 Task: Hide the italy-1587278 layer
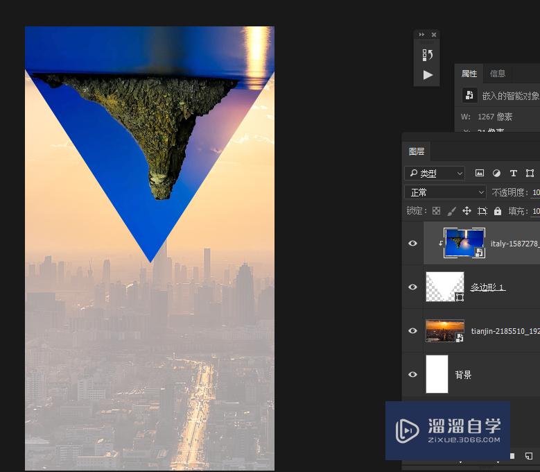pos(412,243)
